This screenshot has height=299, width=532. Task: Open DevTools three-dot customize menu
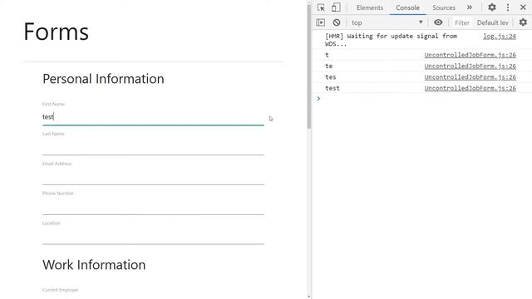508,7
